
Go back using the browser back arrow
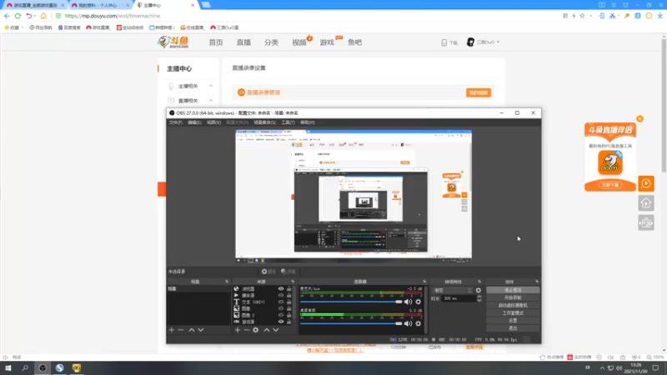7,16
